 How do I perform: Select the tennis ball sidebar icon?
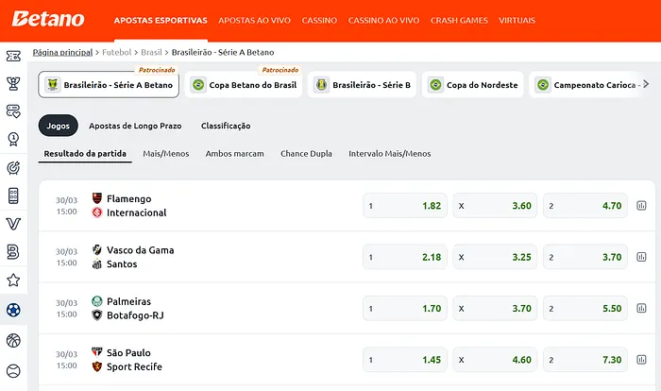click(x=13, y=371)
